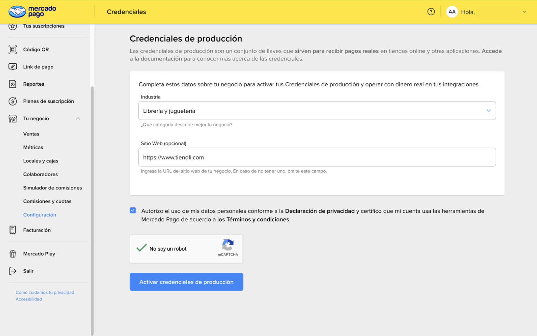The image size is (537, 336).
Task: Open Declaración de privacidad link
Action: pos(320,211)
